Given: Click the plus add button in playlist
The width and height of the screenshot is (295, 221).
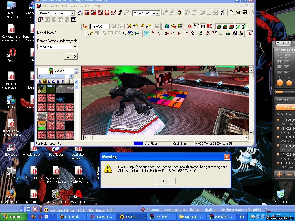Looking at the screenshot, I should pyautogui.click(x=279, y=174).
